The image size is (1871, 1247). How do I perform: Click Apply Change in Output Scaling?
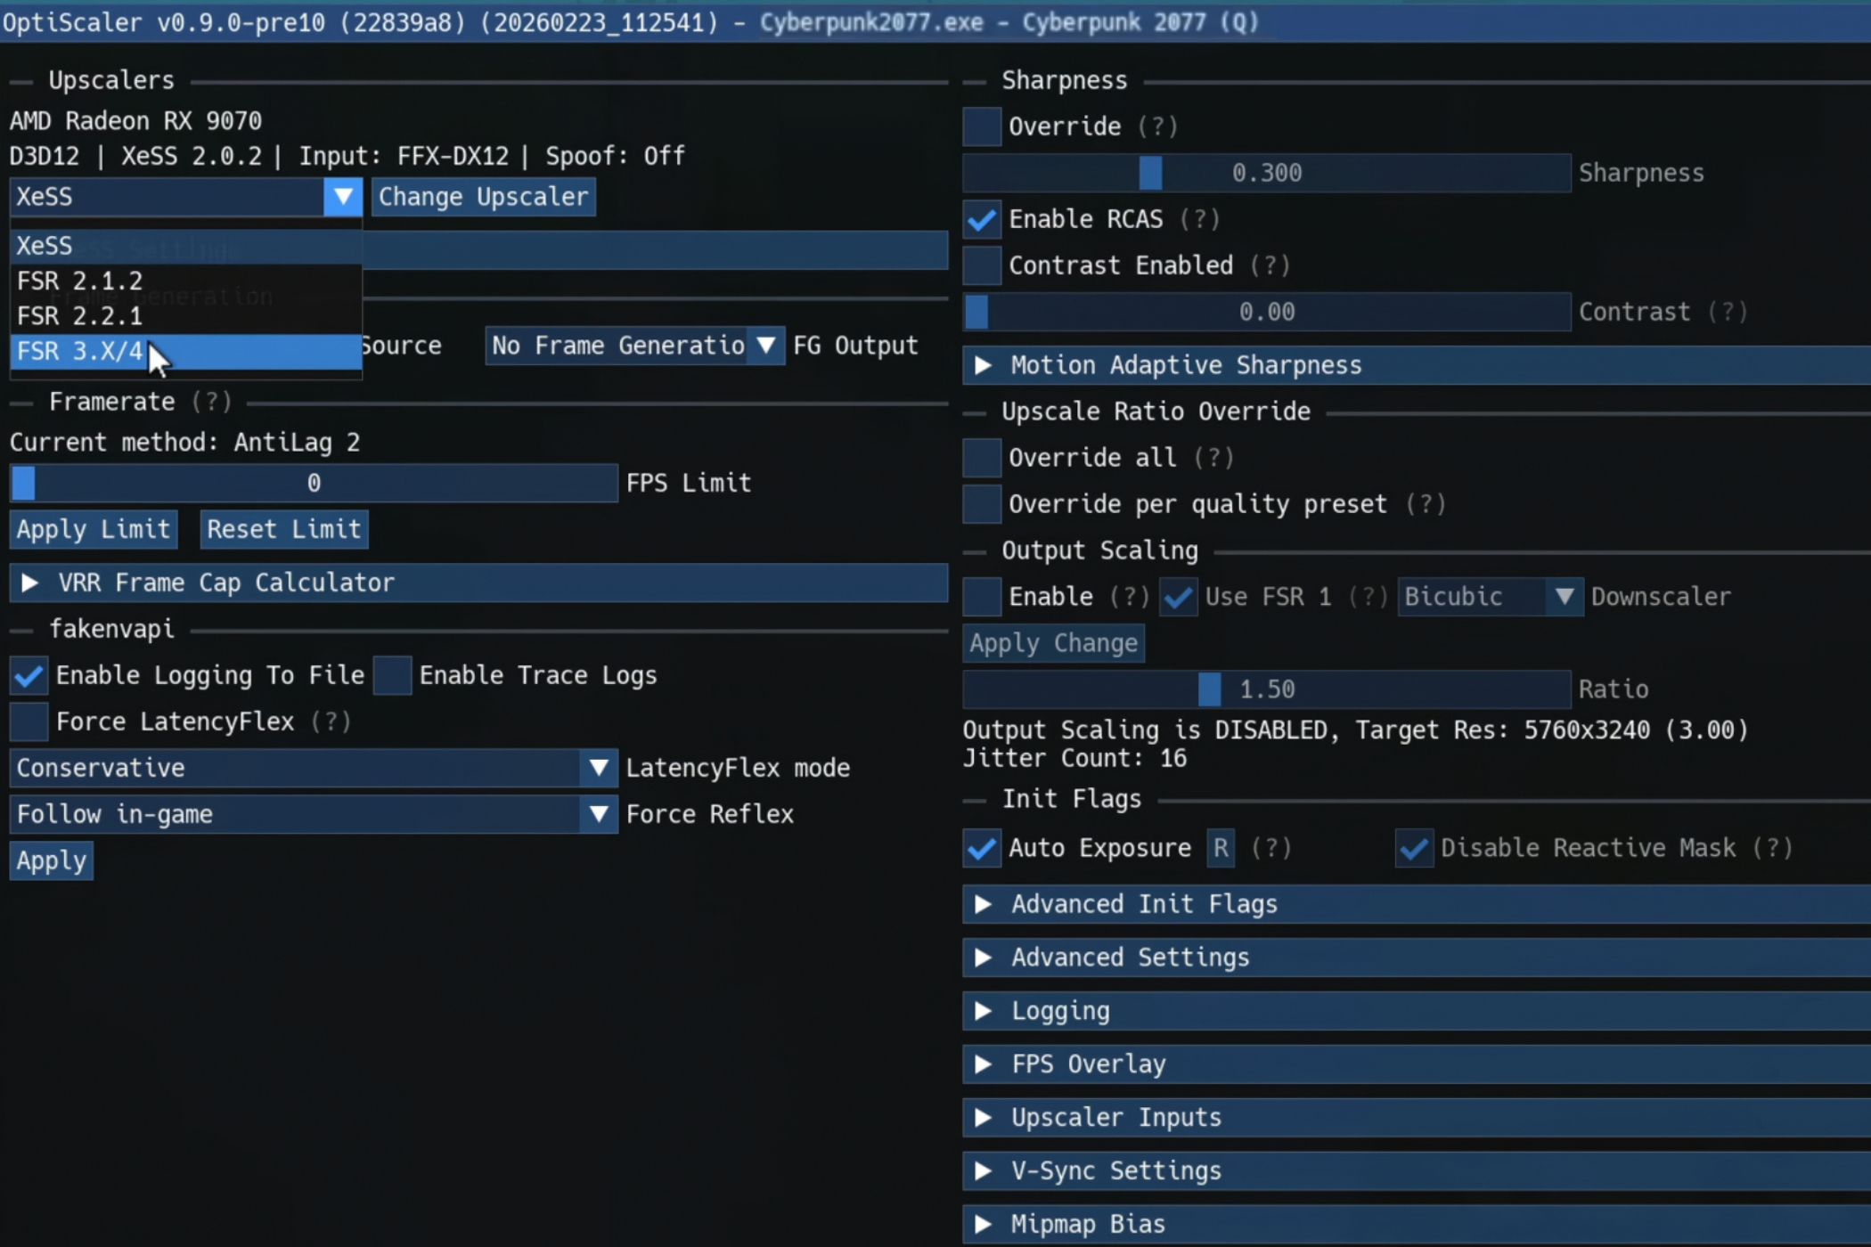point(1053,643)
